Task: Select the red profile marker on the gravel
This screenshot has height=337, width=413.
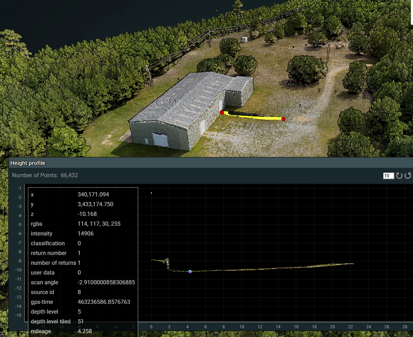Action: pos(283,119)
